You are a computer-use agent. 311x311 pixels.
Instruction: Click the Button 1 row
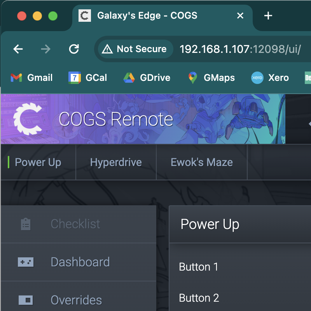coord(240,267)
